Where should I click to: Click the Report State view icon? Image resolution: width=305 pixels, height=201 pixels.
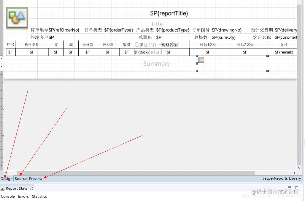point(3,188)
